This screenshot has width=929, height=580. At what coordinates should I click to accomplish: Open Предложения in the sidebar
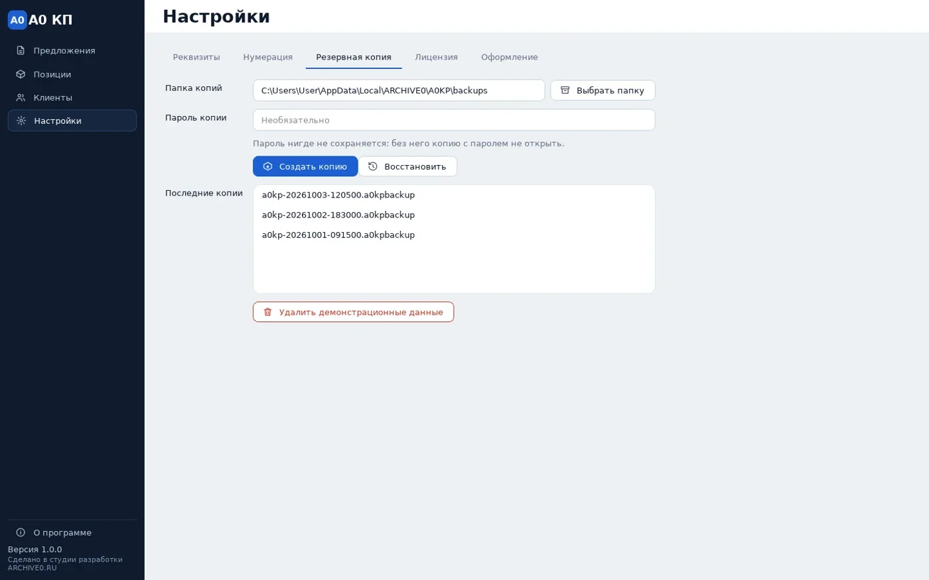coord(72,50)
